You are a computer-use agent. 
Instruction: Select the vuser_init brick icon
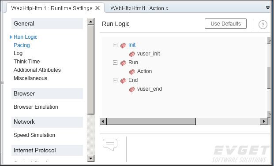[132, 54]
